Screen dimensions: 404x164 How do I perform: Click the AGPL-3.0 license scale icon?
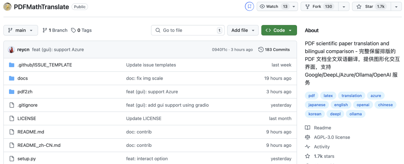(307, 137)
